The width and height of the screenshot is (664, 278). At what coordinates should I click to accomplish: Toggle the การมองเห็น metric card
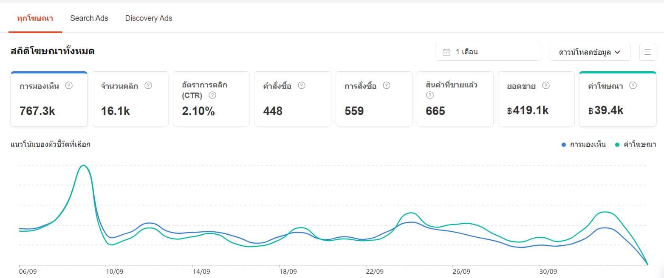pos(49,99)
